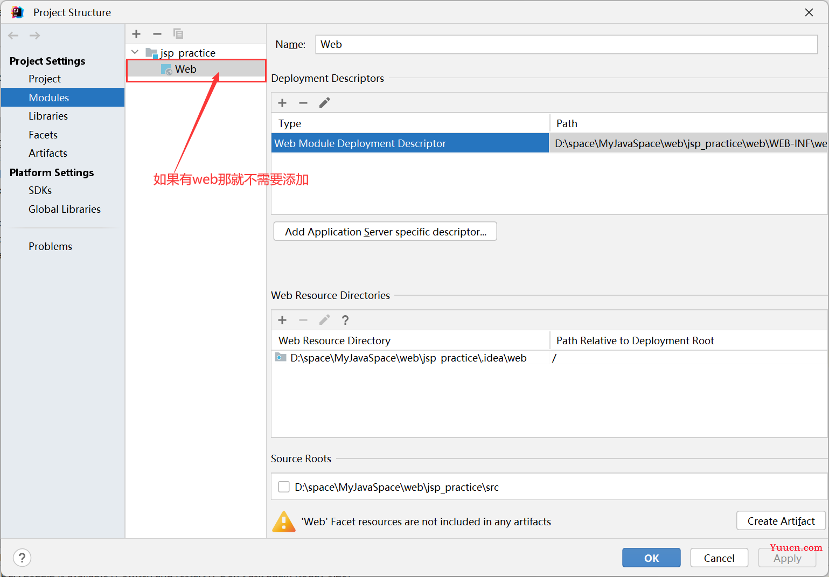Click Path Relative to Deployment Root header

[688, 340]
